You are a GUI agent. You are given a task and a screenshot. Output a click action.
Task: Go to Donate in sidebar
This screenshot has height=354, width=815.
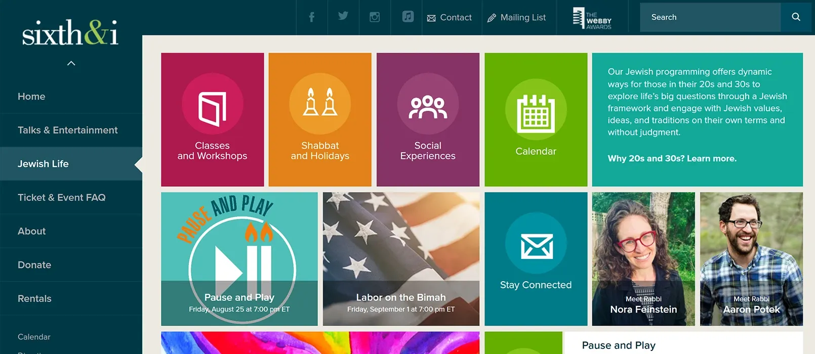pyautogui.click(x=71, y=265)
